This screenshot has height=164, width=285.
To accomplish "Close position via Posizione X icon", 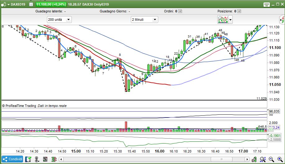I will [x=239, y=11].
